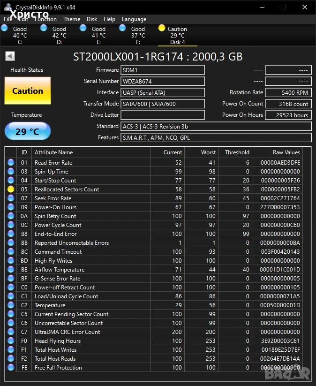Click status orb for Free Fall Protection
This screenshot has height=386, width=316.
(11, 367)
